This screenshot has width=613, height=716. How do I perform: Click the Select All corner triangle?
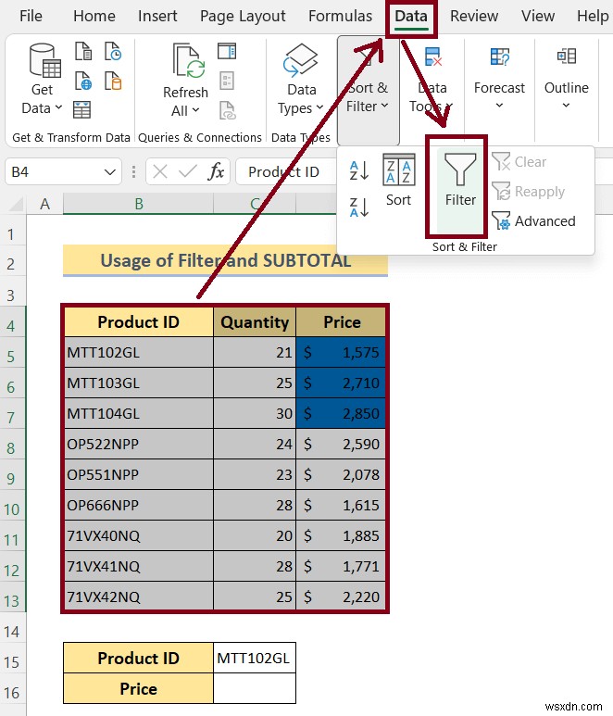click(16, 204)
